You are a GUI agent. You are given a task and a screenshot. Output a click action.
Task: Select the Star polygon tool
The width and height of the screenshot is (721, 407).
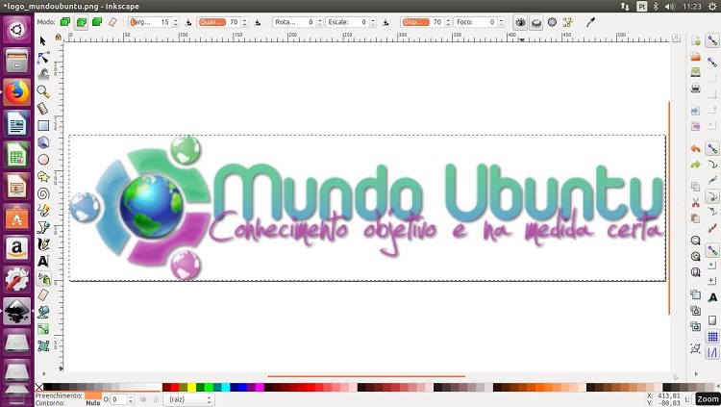pyautogui.click(x=43, y=176)
